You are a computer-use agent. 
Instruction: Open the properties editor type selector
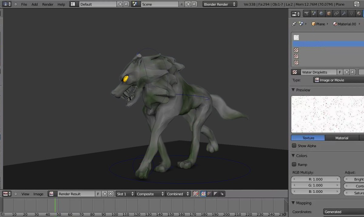[x=295, y=14]
